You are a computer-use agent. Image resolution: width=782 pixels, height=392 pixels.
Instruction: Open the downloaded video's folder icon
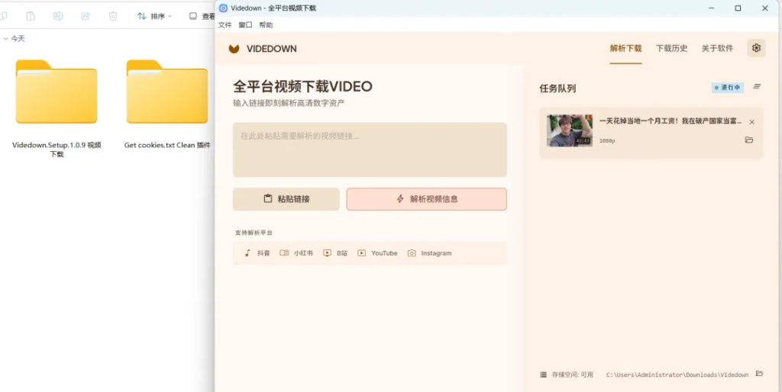coord(749,140)
